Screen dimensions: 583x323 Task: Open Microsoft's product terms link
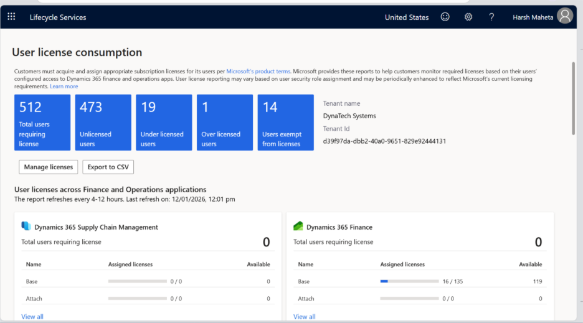[258, 72]
